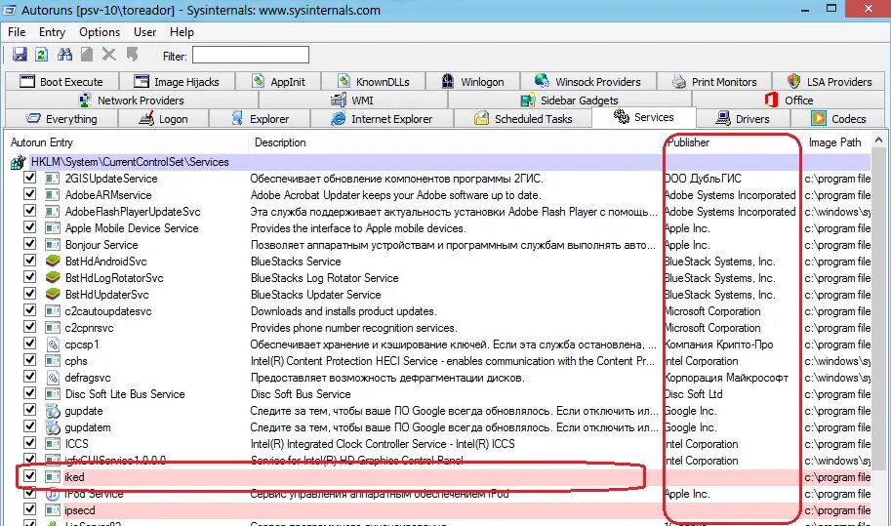The height and width of the screenshot is (526, 891).
Task: Select the igfxCUIService1.0.0.0 entry name
Action: pyautogui.click(x=115, y=460)
